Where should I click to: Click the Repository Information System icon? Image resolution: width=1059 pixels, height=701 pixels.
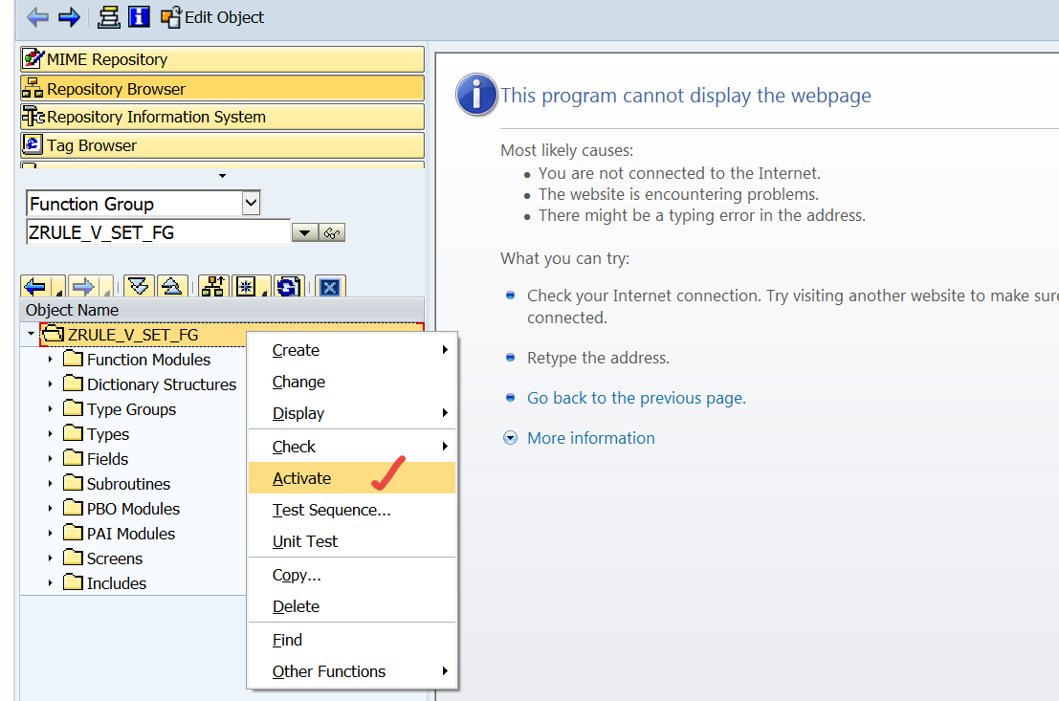pyautogui.click(x=33, y=117)
